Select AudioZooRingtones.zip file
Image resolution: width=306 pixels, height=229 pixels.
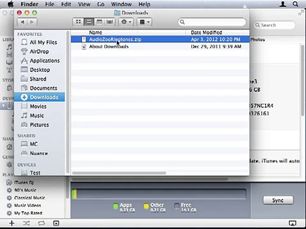(x=160, y=39)
